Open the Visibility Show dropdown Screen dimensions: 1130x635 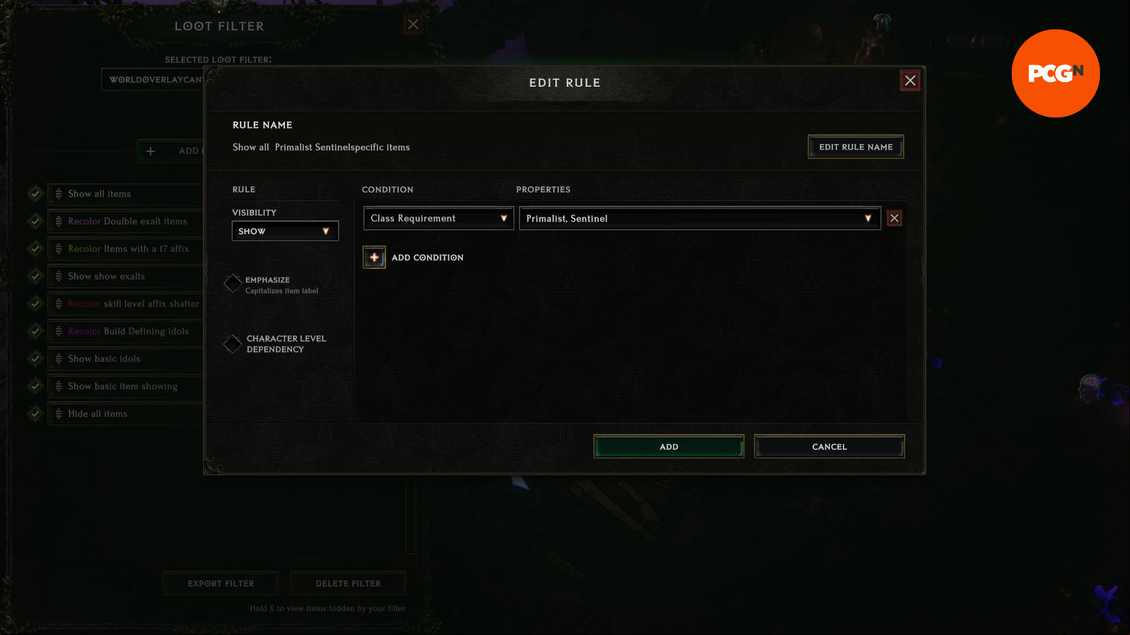tap(285, 231)
